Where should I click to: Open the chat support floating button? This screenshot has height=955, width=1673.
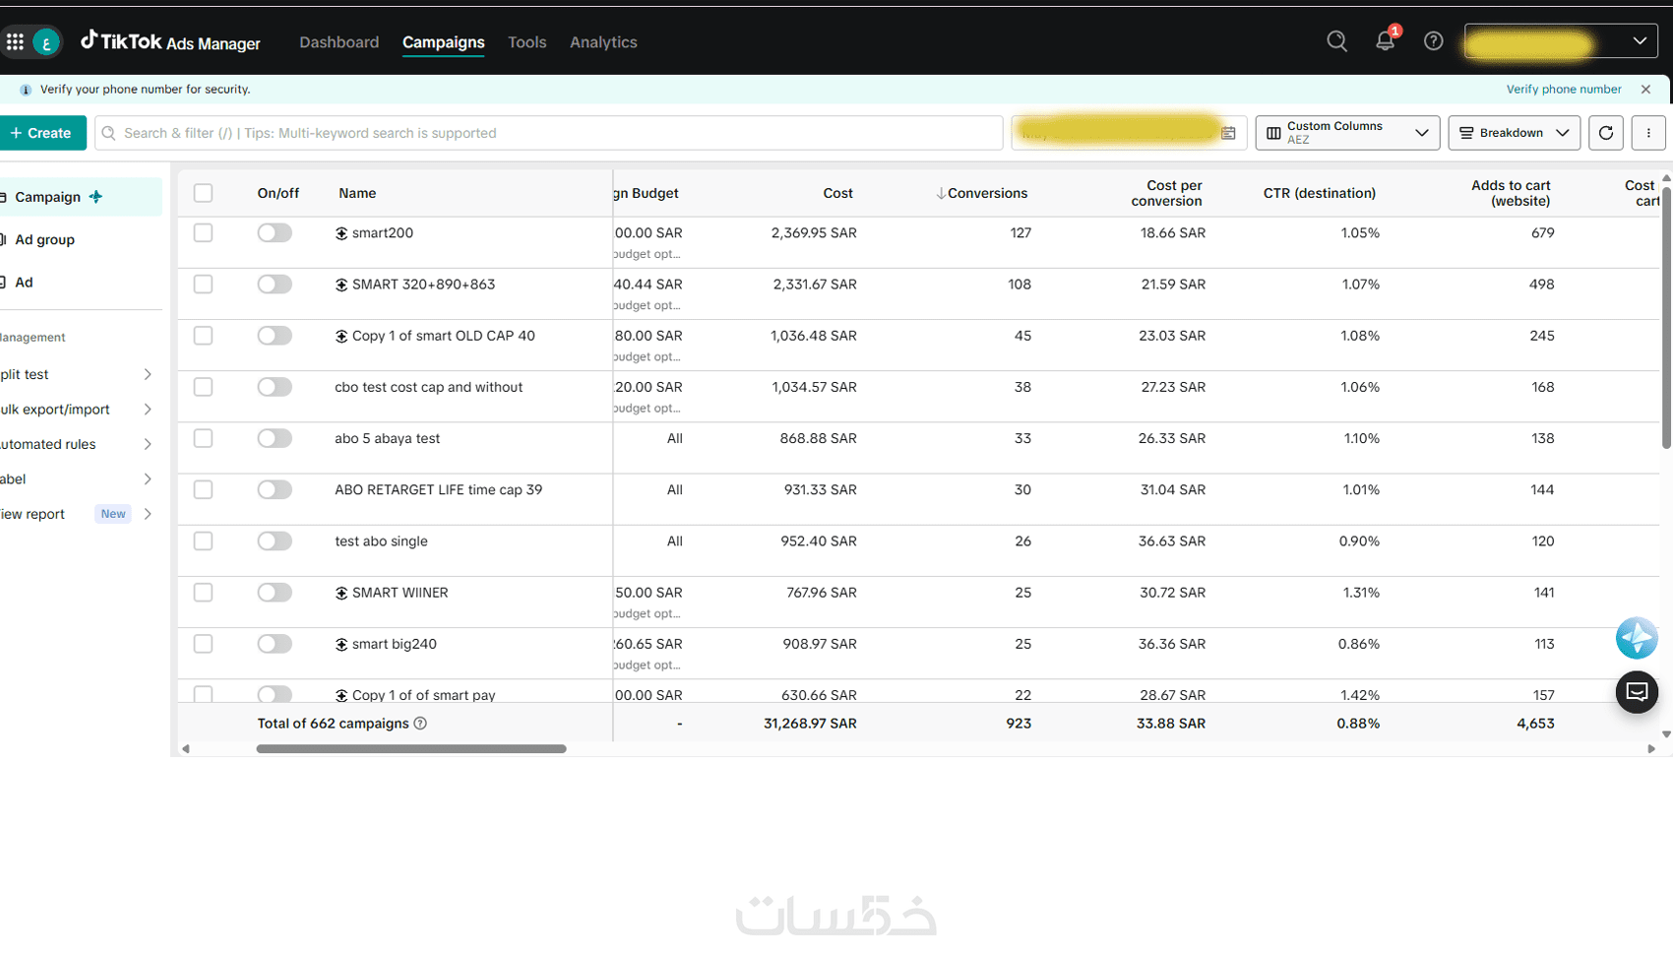click(x=1637, y=692)
